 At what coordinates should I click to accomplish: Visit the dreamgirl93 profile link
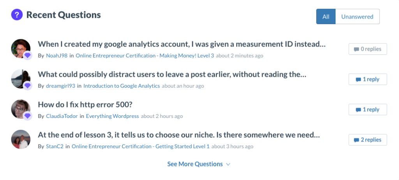click(61, 86)
